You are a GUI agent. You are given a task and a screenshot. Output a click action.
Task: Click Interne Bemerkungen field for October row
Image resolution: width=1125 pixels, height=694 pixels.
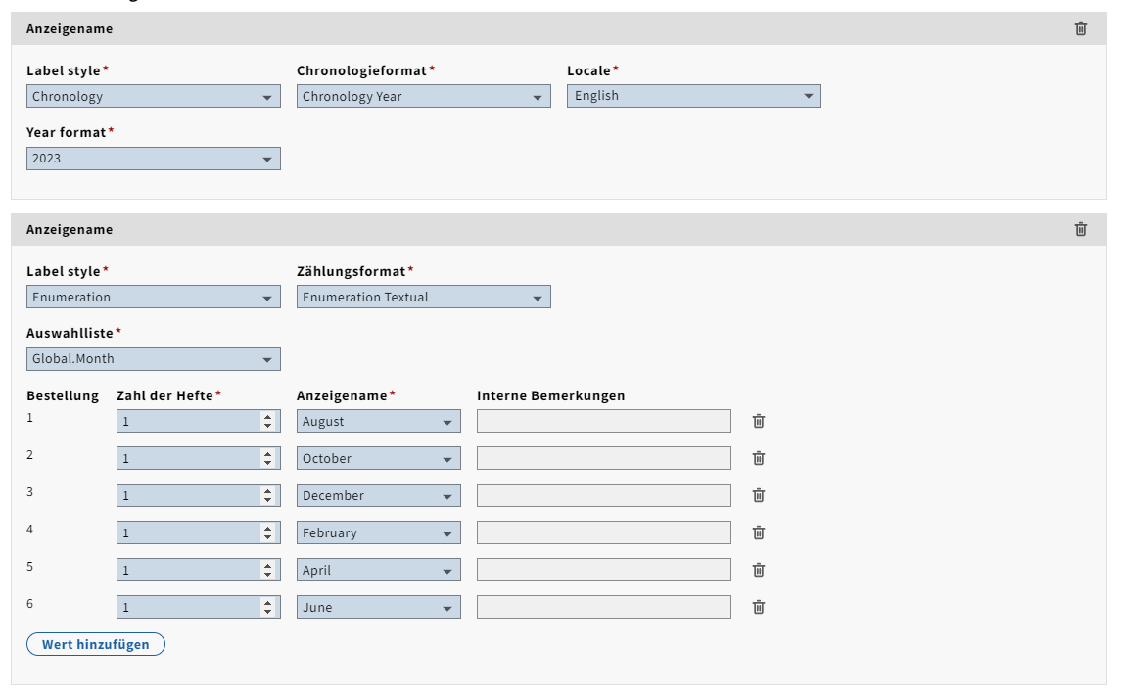tap(603, 458)
